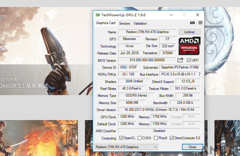The image size is (240, 156).
Task: Click the Bus Interface question mark
Action: 199,74
